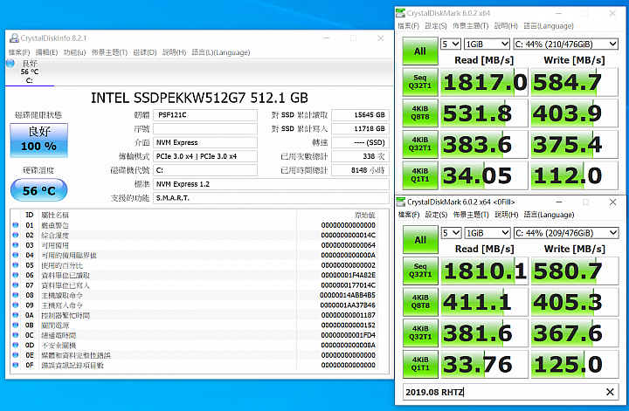This screenshot has width=629, height=411.
Task: Click the transfer mode PCIe 3.0 x4 field
Action: pyautogui.click(x=205, y=156)
